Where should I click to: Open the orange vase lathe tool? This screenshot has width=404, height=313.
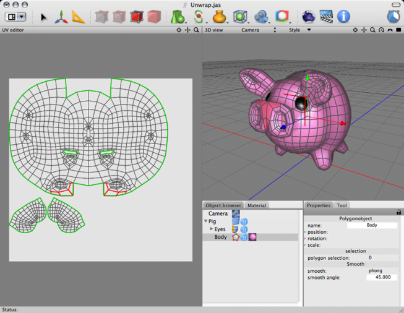pos(219,17)
